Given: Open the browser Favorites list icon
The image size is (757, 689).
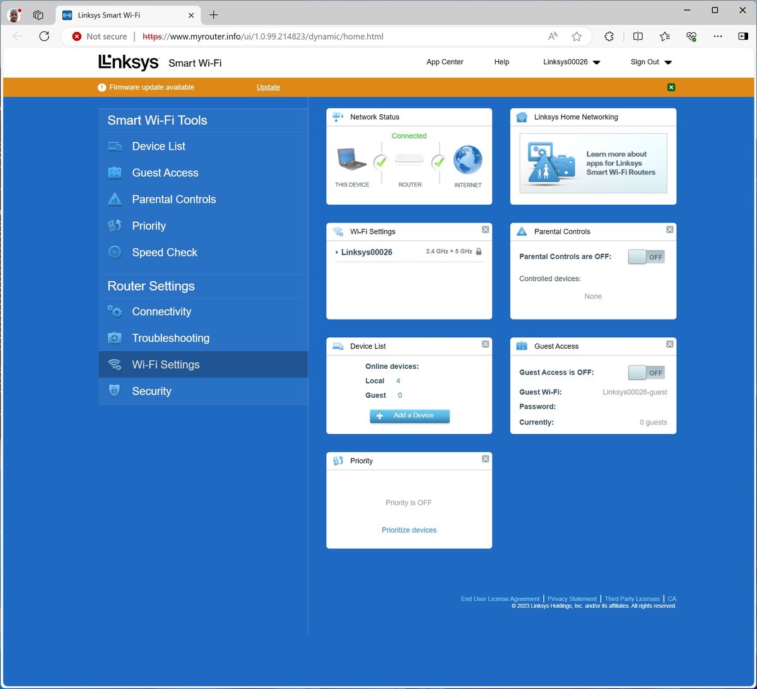Looking at the screenshot, I should 665,37.
